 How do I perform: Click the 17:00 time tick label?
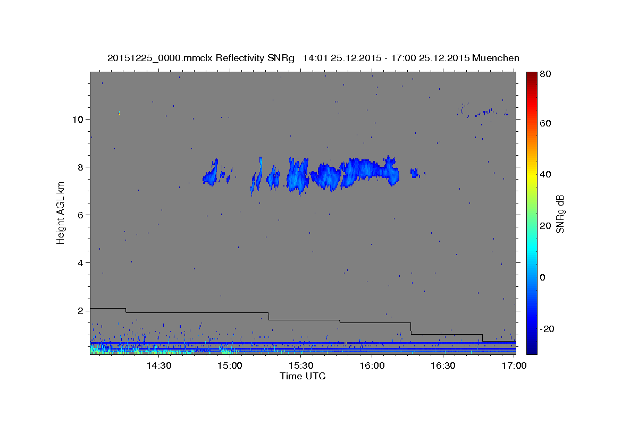[x=514, y=366]
